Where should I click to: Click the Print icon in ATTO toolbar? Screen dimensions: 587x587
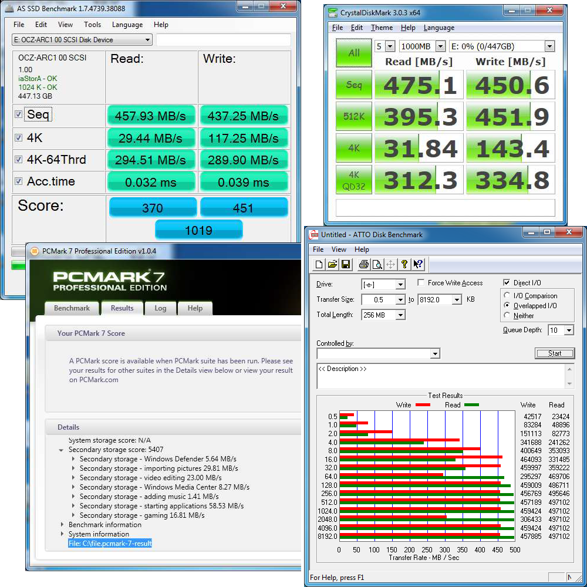click(x=363, y=264)
